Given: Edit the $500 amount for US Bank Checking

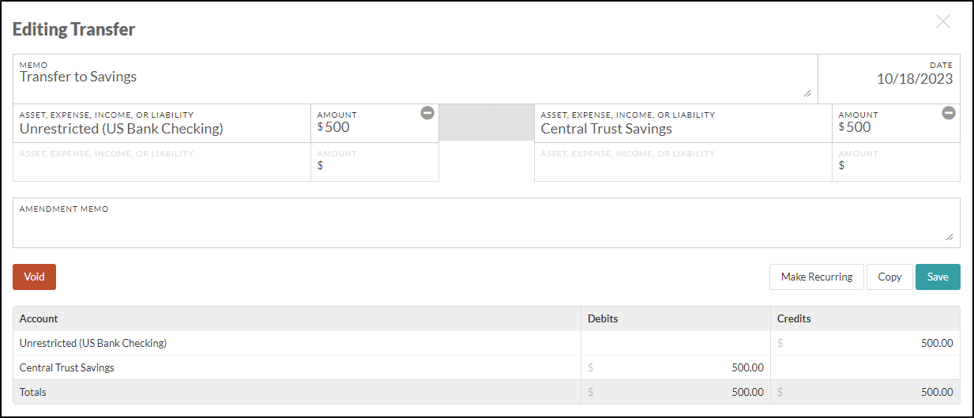Looking at the screenshot, I should [x=374, y=123].
